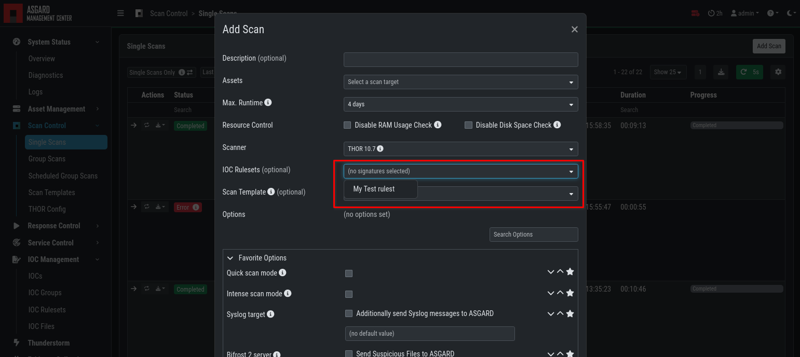The width and height of the screenshot is (800, 357).
Task: Click the export download icon near Show 25
Action: [721, 72]
